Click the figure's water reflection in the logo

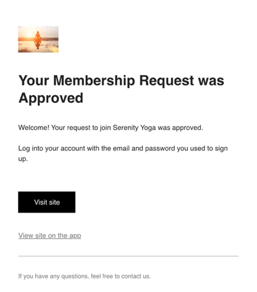pyautogui.click(x=37, y=44)
